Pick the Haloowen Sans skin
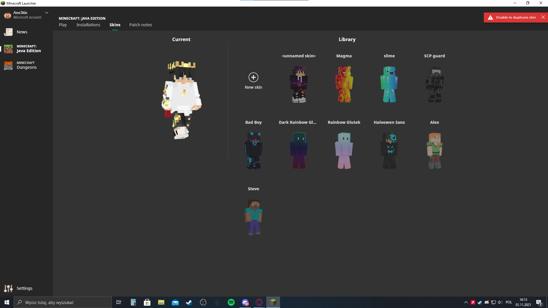The image size is (548, 308). 389,151
